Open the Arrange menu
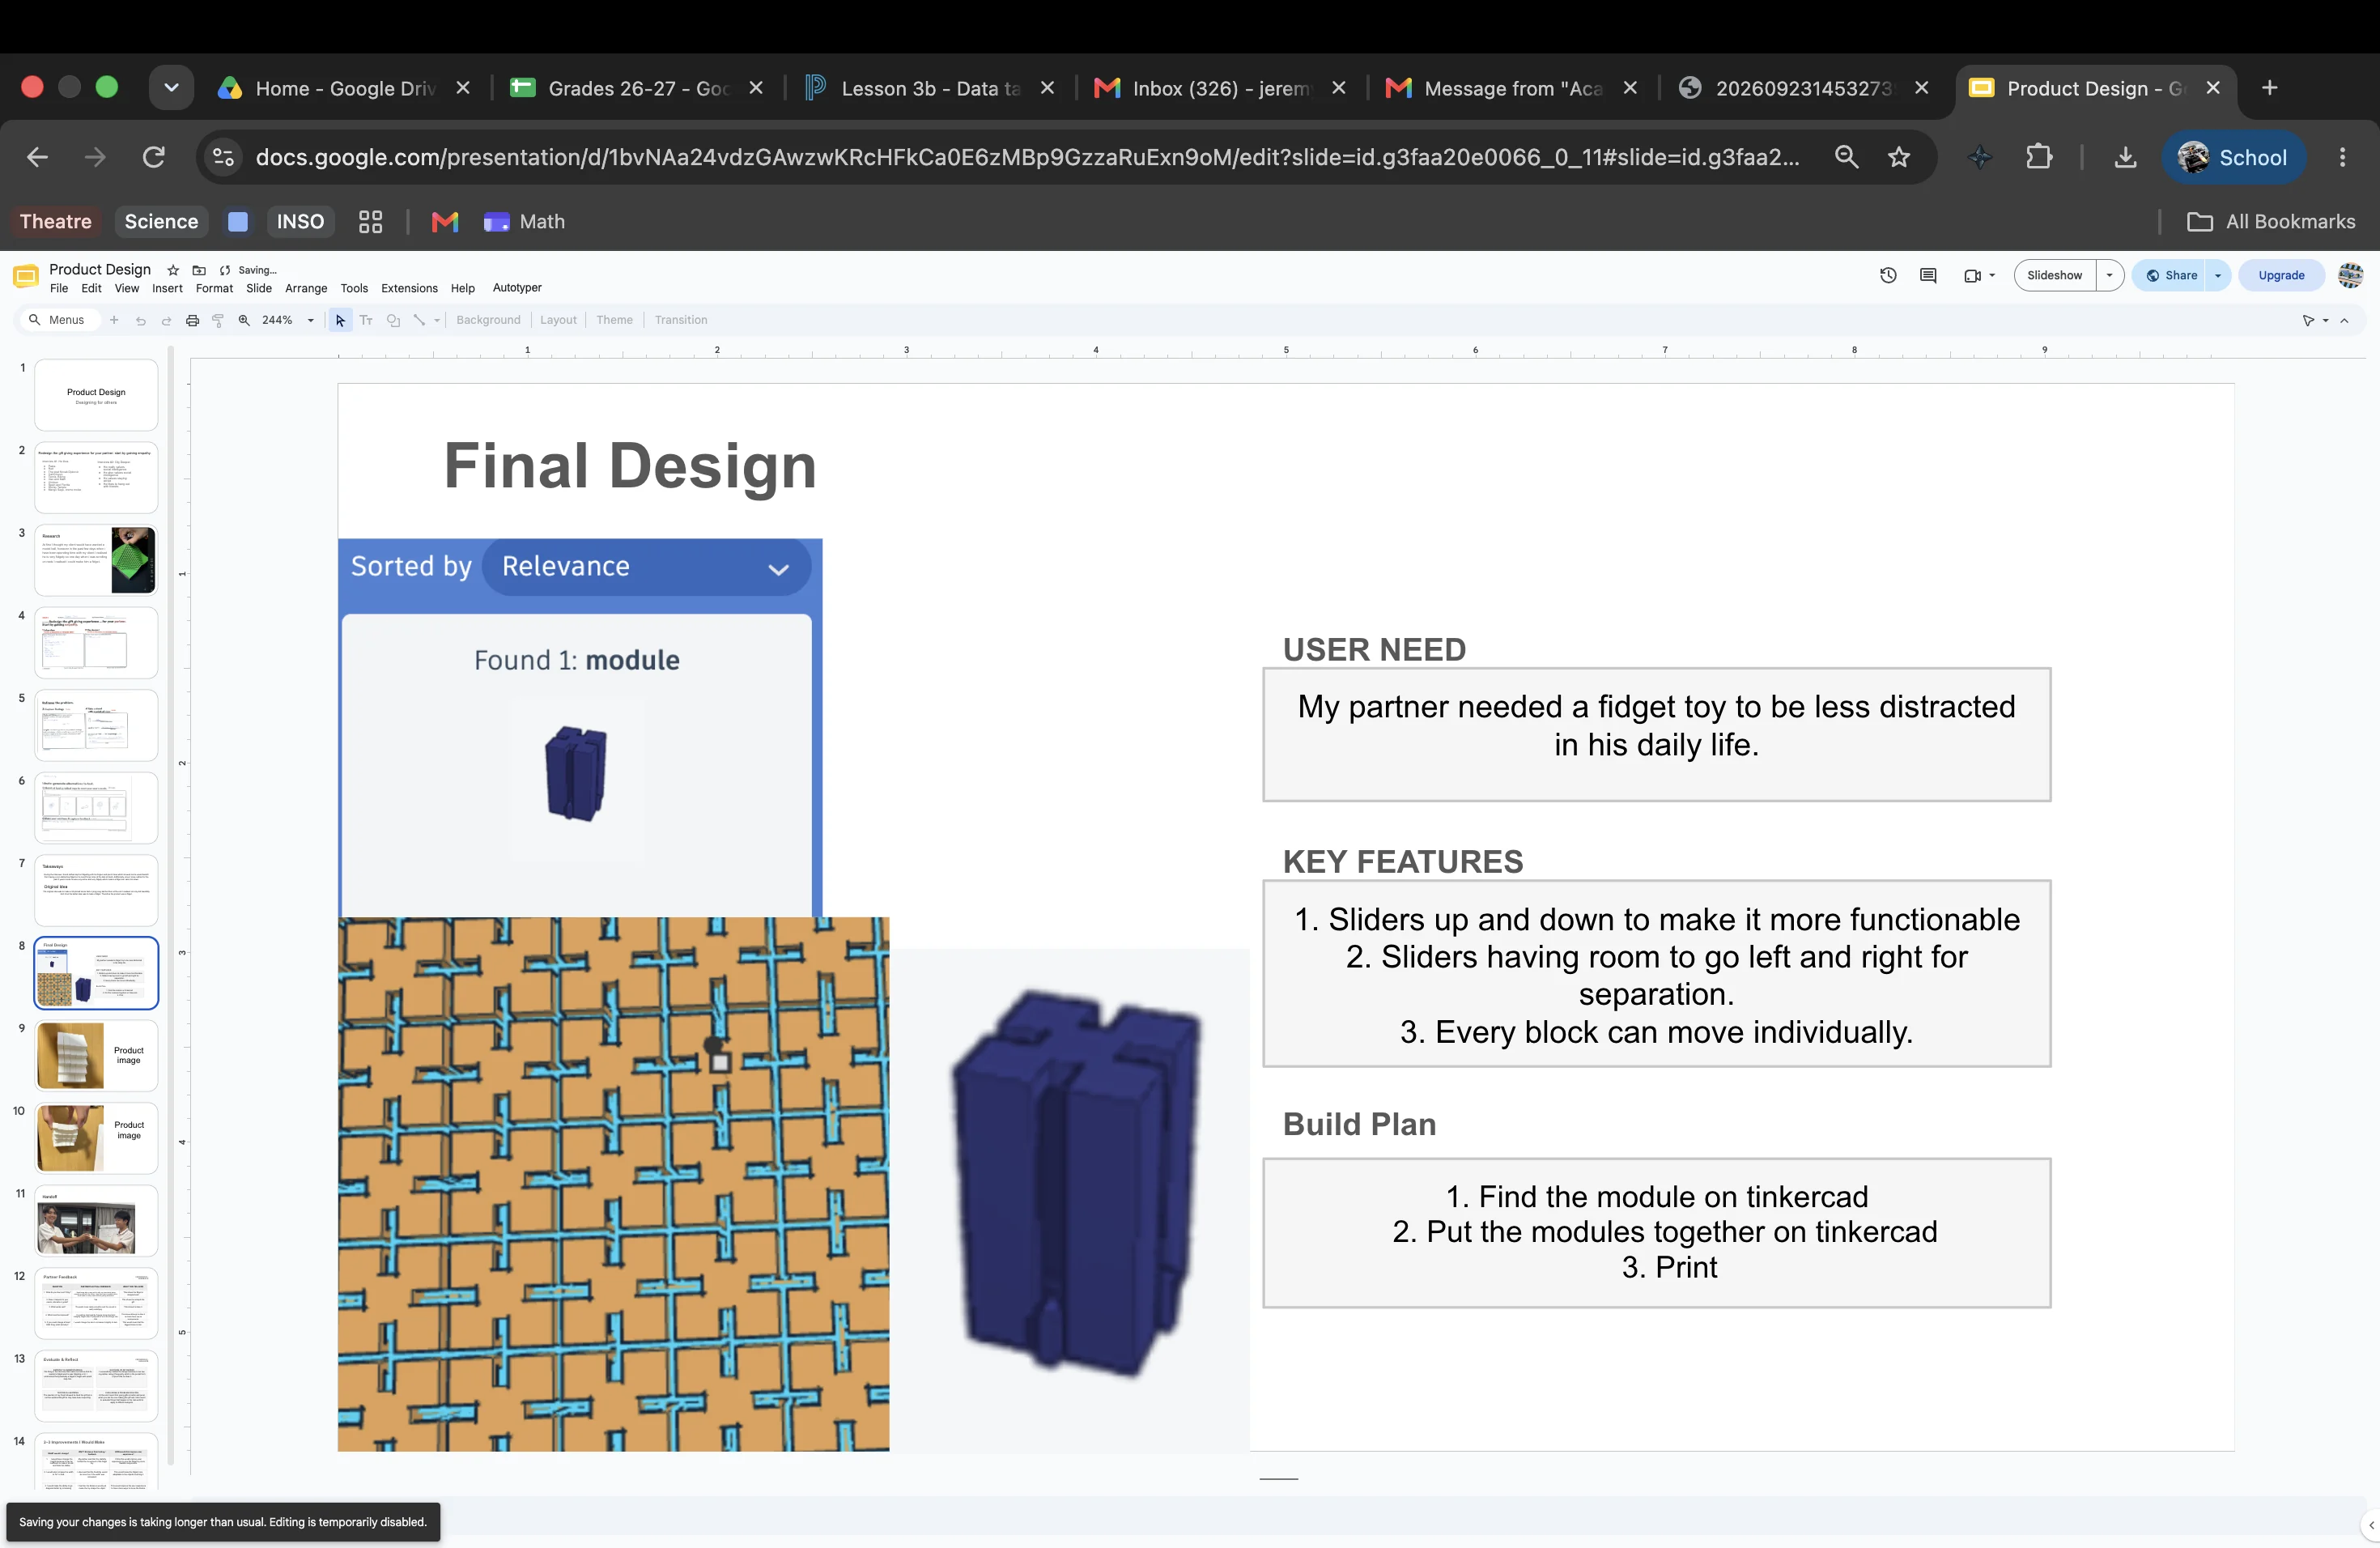Viewport: 2380px width, 1548px height. tap(306, 288)
